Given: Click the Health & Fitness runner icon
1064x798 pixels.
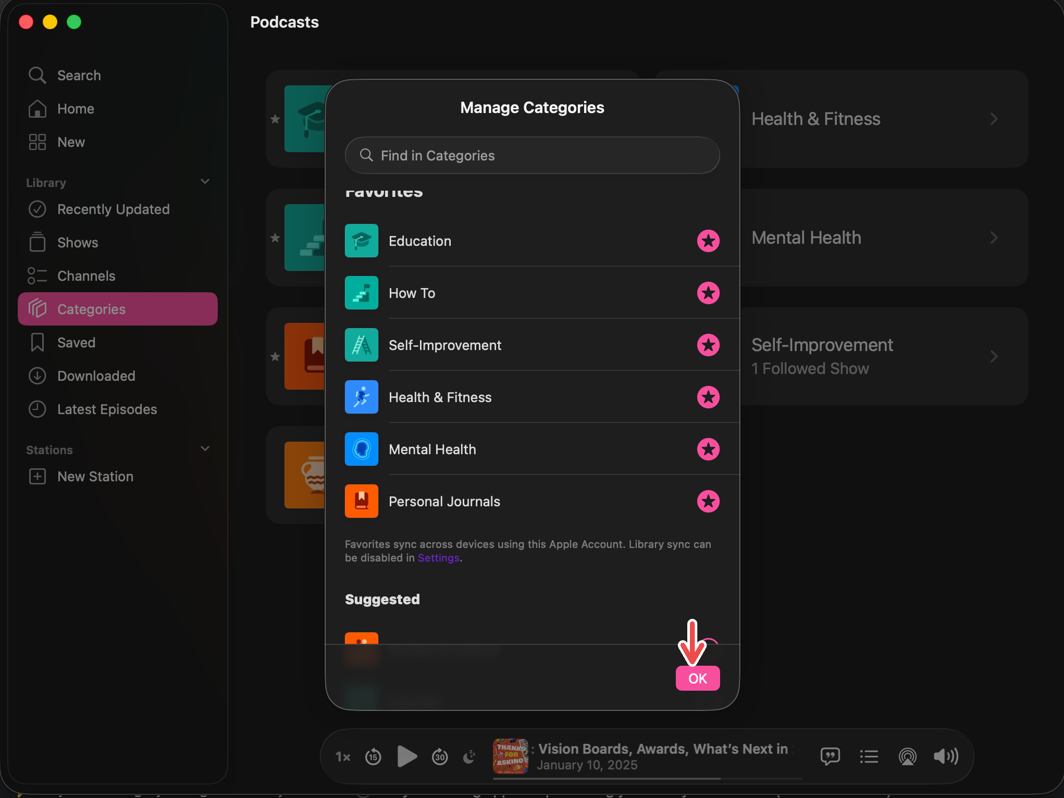Looking at the screenshot, I should click(x=362, y=397).
